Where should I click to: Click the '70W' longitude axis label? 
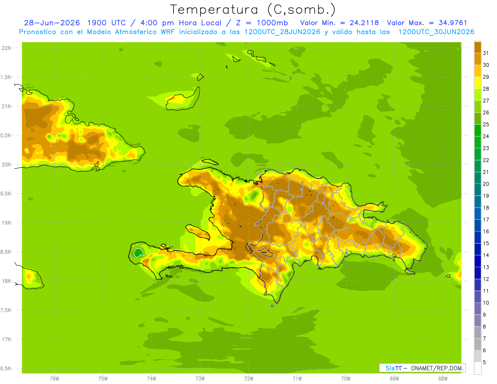tap(346, 379)
